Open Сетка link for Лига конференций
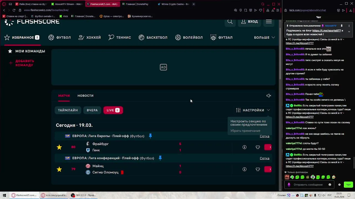This screenshot has height=199, width=355. [x=265, y=158]
